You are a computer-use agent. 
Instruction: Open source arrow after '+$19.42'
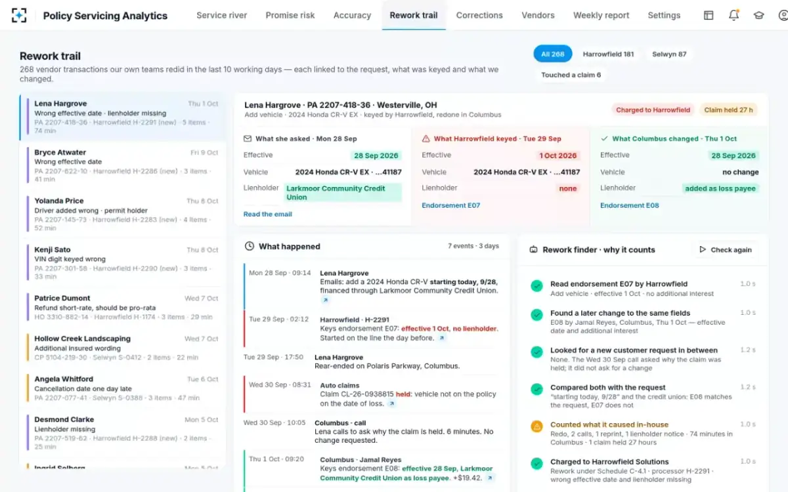point(490,478)
